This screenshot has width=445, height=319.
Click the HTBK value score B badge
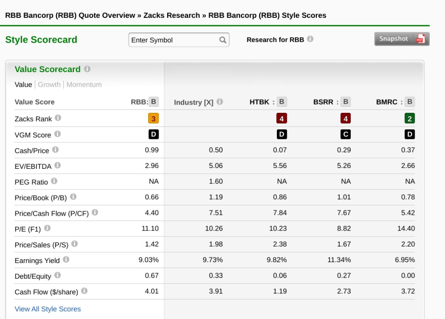pos(282,102)
